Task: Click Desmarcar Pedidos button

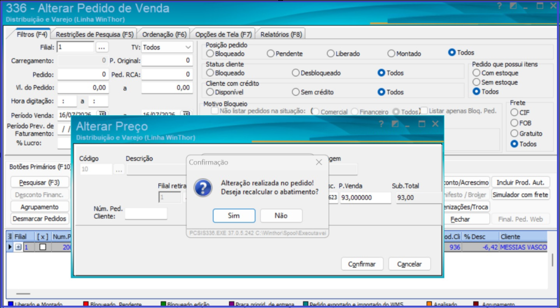Action: (x=39, y=219)
